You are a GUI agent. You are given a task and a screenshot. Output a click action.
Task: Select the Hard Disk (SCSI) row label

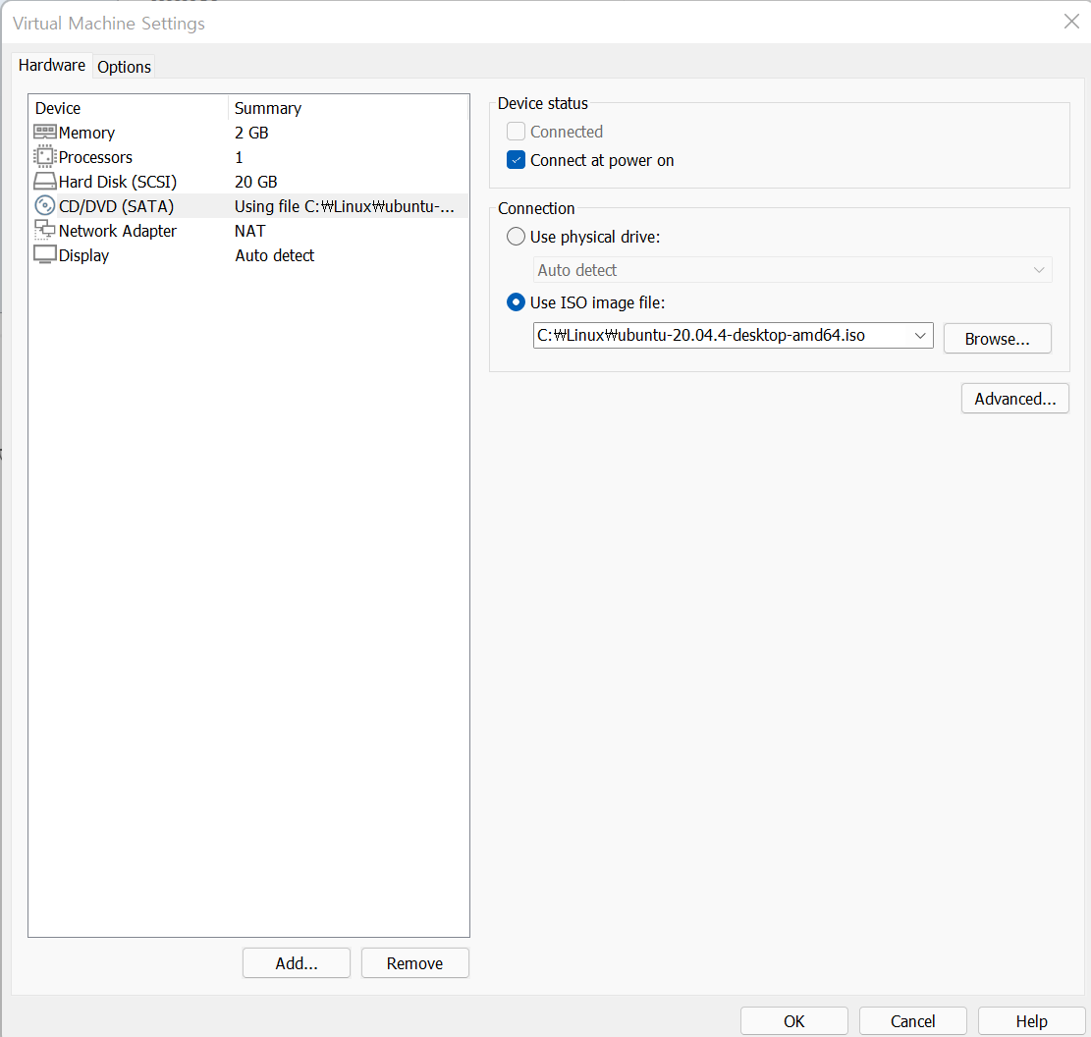118,182
